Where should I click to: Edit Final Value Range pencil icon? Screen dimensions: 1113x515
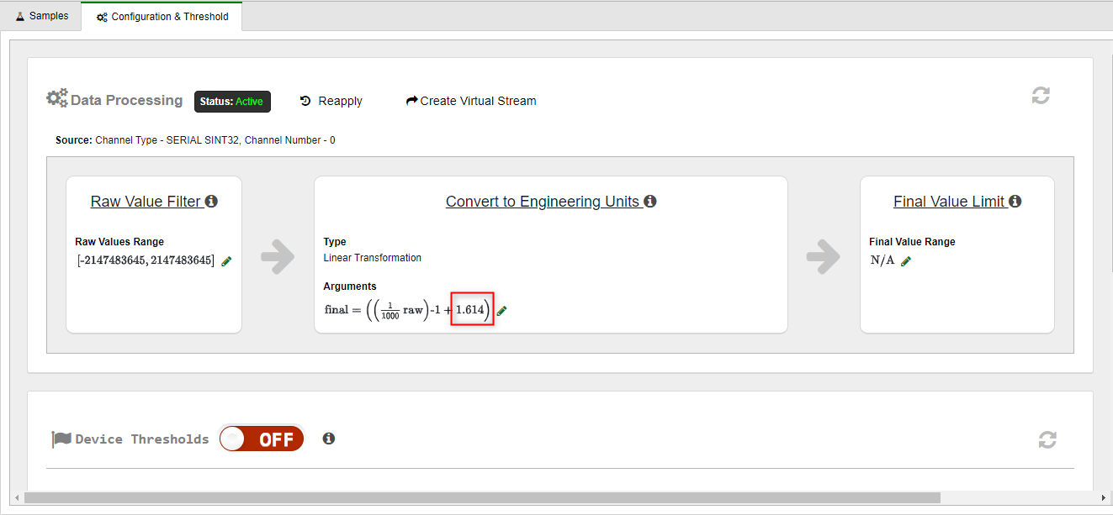[906, 261]
